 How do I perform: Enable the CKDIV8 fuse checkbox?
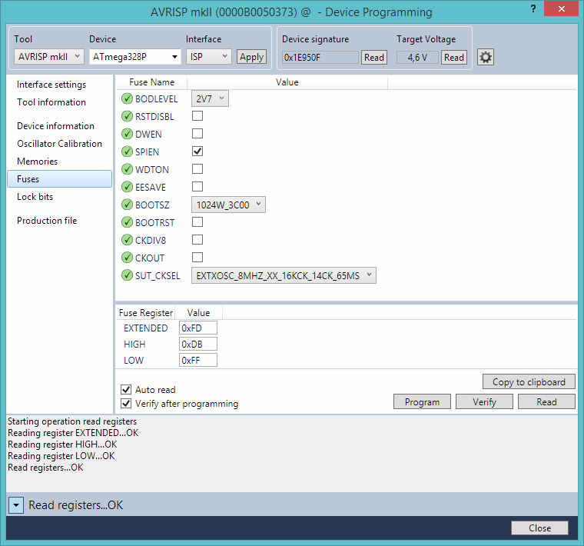coord(197,240)
